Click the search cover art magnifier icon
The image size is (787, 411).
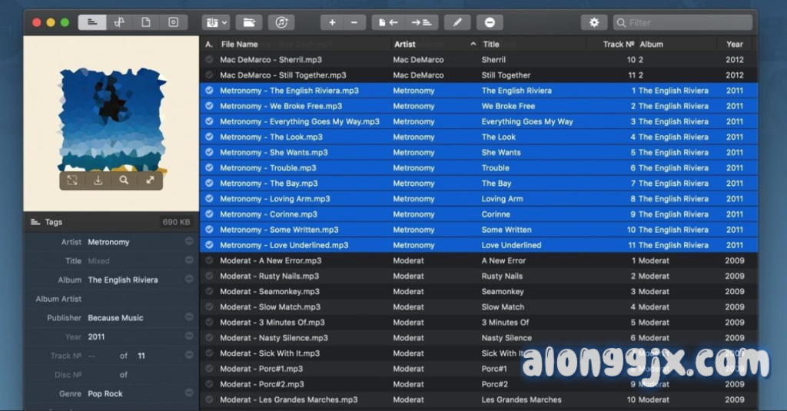[x=124, y=181]
